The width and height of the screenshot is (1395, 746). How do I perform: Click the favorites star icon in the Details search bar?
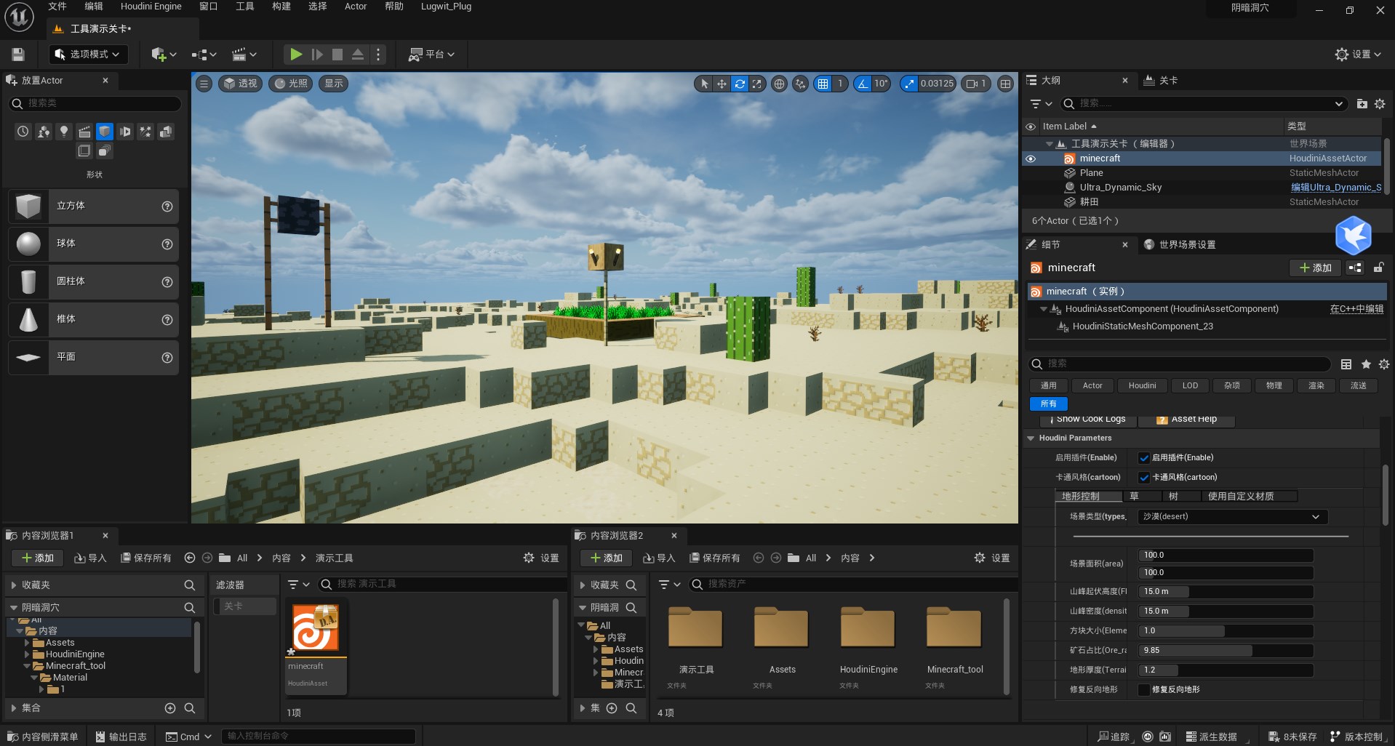pyautogui.click(x=1366, y=364)
